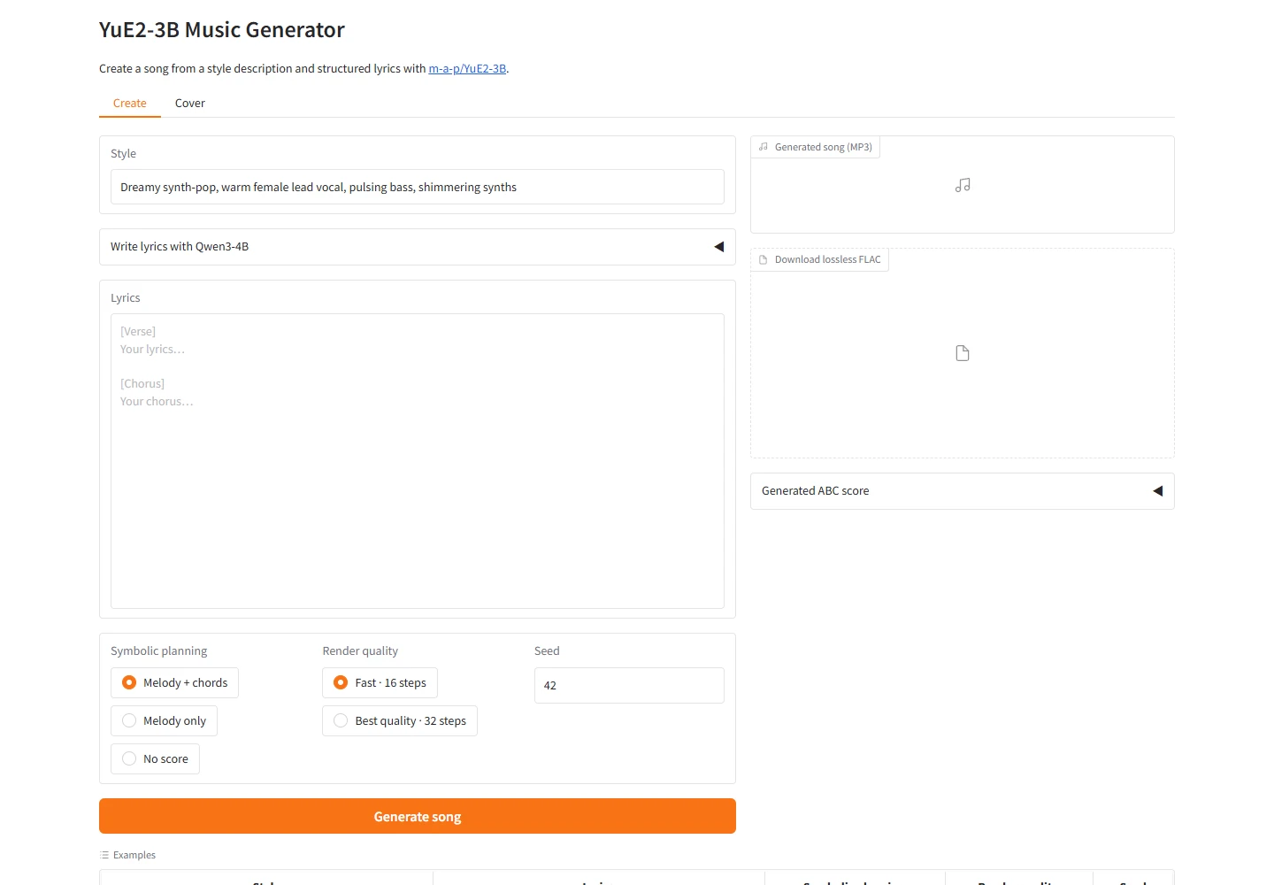Click the small music icon beside Generated song (MP3) label
Screen dimensions: 1274x885
[764, 147]
